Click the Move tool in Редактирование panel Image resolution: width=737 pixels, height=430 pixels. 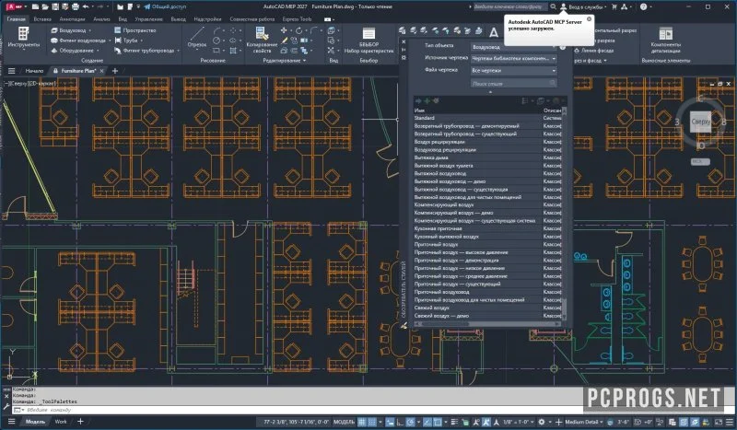pos(284,30)
